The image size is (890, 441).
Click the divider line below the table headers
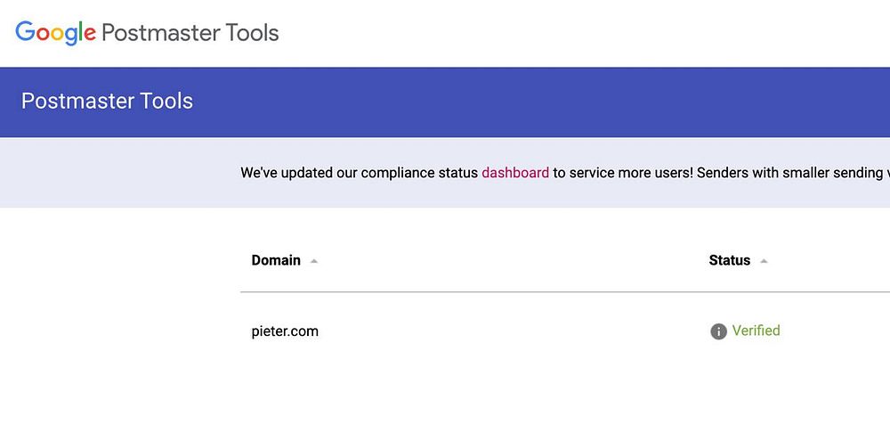534,291
